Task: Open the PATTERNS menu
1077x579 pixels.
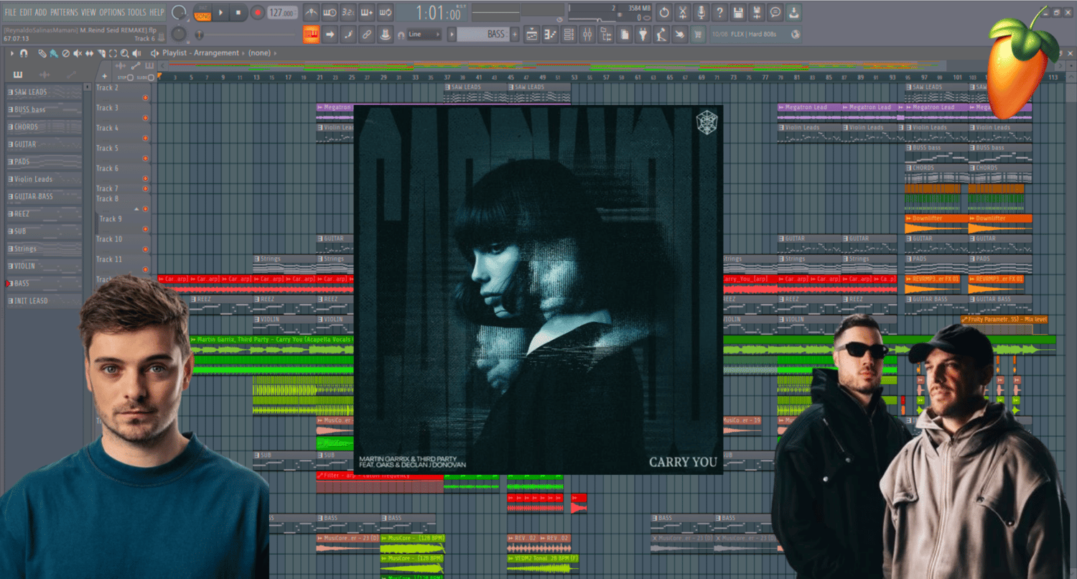Action: (64, 12)
